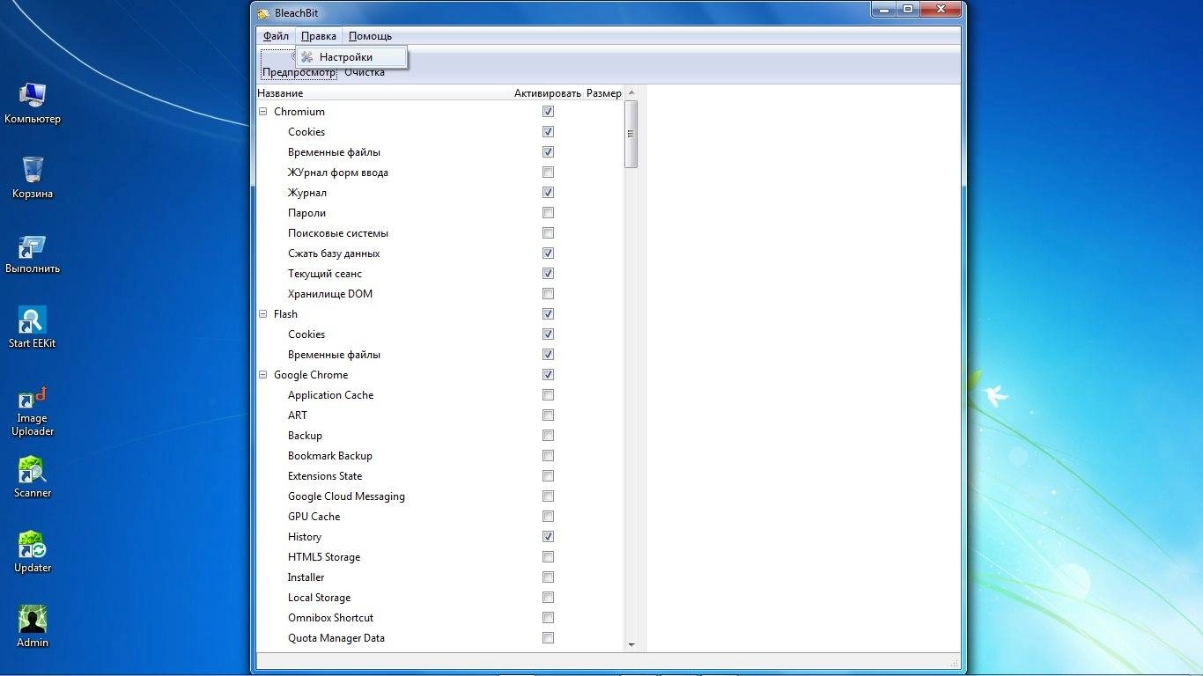Click the Размер column header
Image resolution: width=1203 pixels, height=676 pixels.
[x=604, y=93]
